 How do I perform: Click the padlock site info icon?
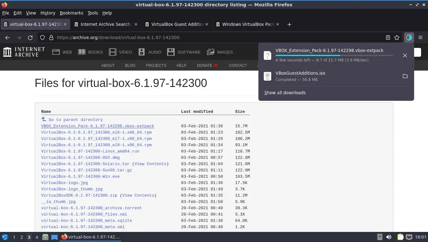51,37
